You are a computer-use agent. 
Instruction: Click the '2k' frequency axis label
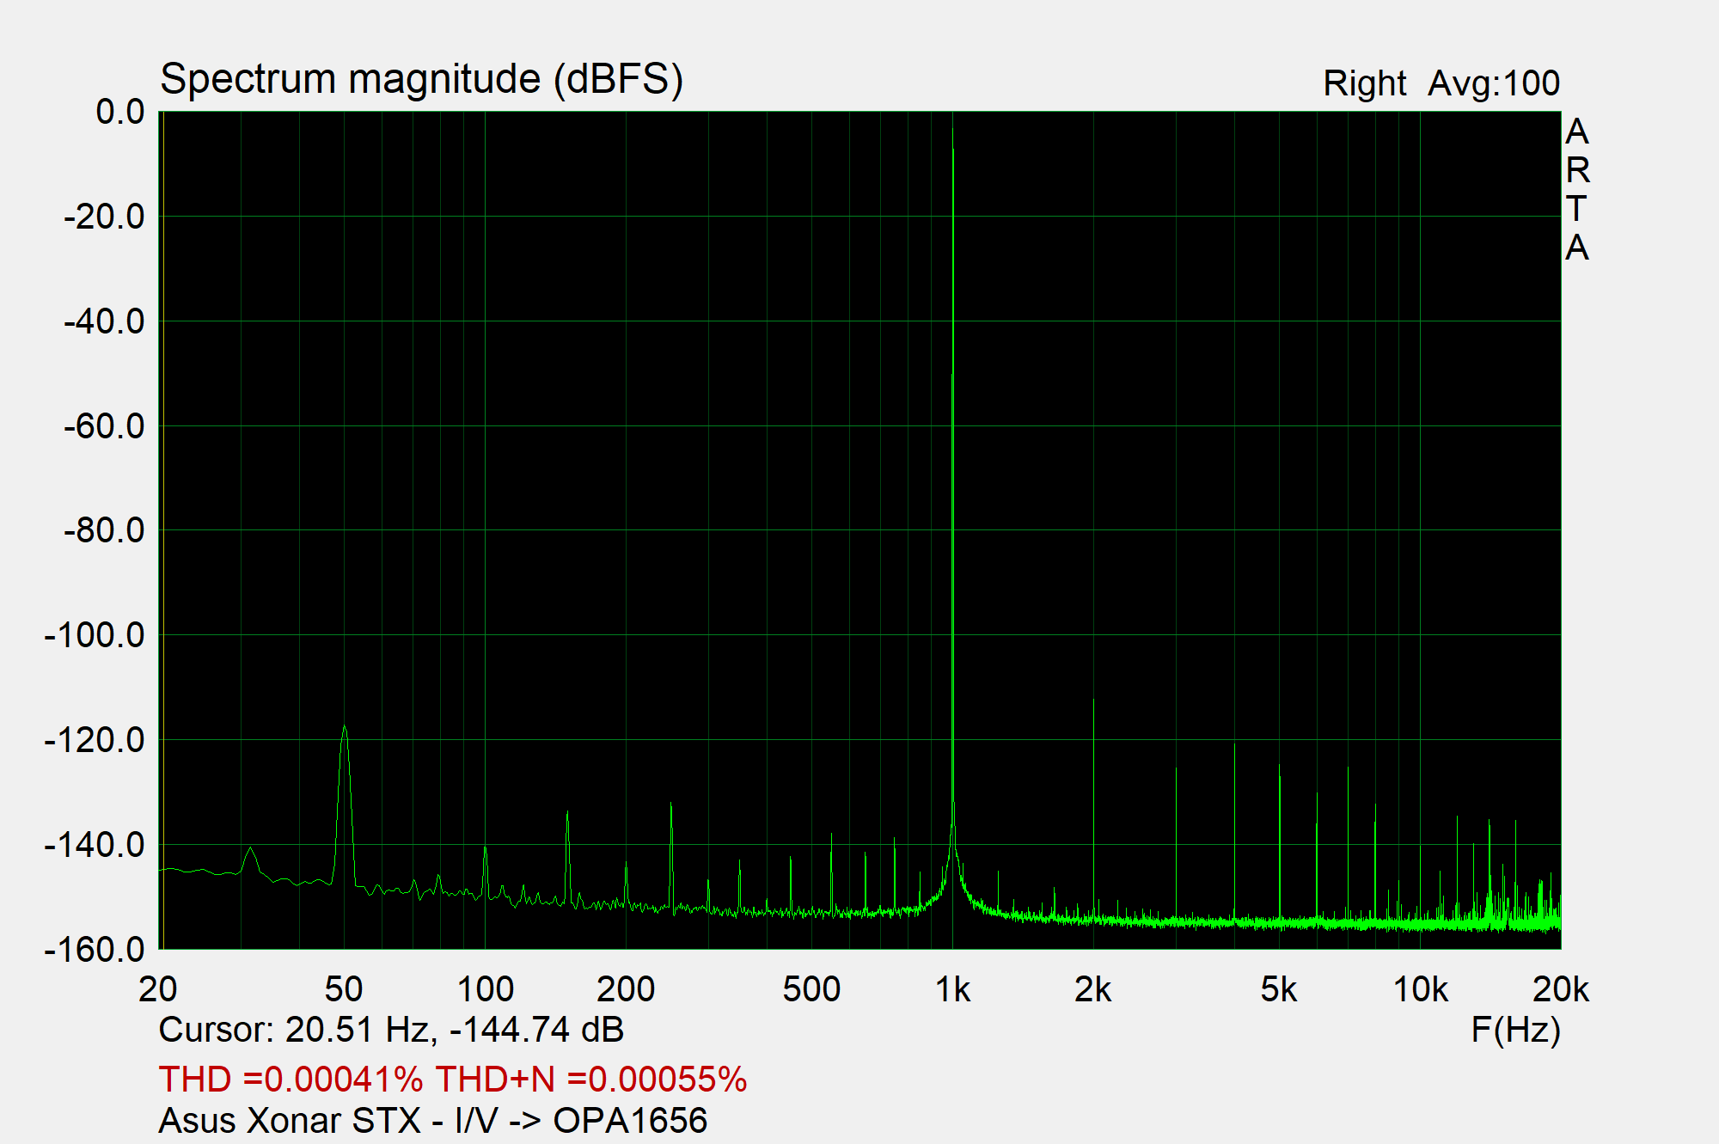(x=1093, y=990)
